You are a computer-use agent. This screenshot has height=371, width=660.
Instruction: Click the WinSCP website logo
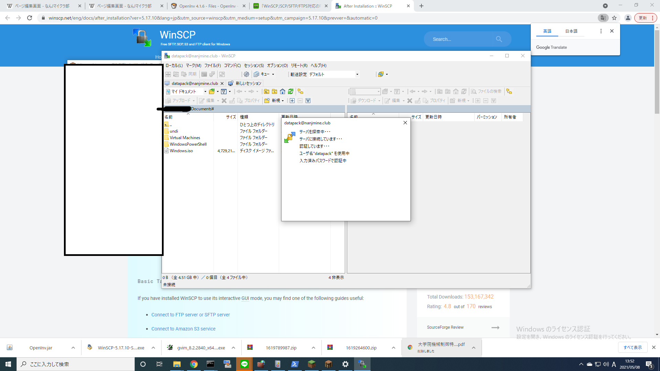[x=142, y=37]
